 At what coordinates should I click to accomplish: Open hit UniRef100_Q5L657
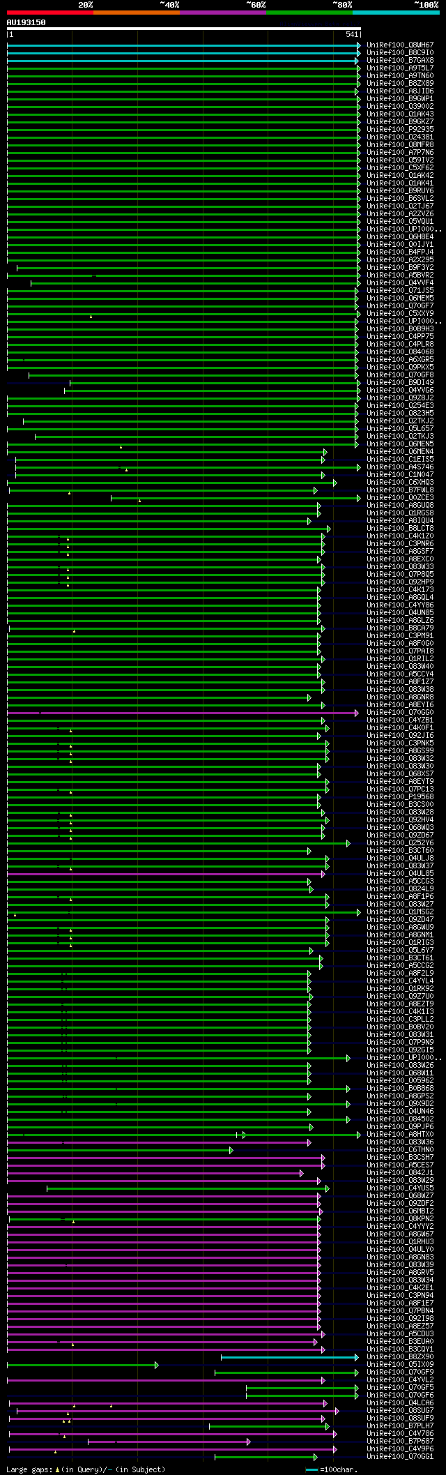pos(400,428)
